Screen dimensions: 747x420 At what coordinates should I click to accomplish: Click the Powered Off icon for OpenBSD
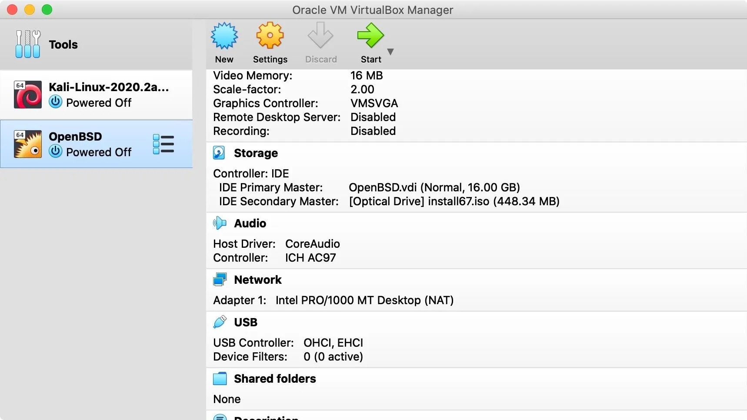(56, 151)
